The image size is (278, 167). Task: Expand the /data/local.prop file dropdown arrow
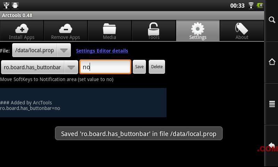(64, 50)
